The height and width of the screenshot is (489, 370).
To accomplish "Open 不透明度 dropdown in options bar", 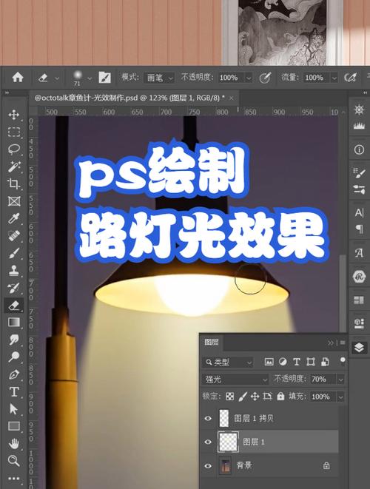I will (249, 78).
